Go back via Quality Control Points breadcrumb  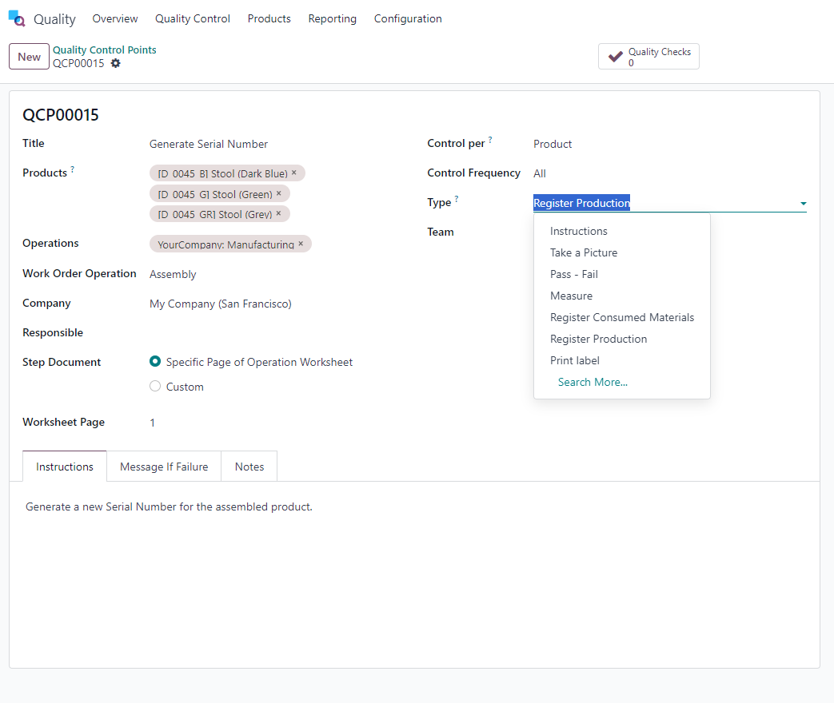104,50
